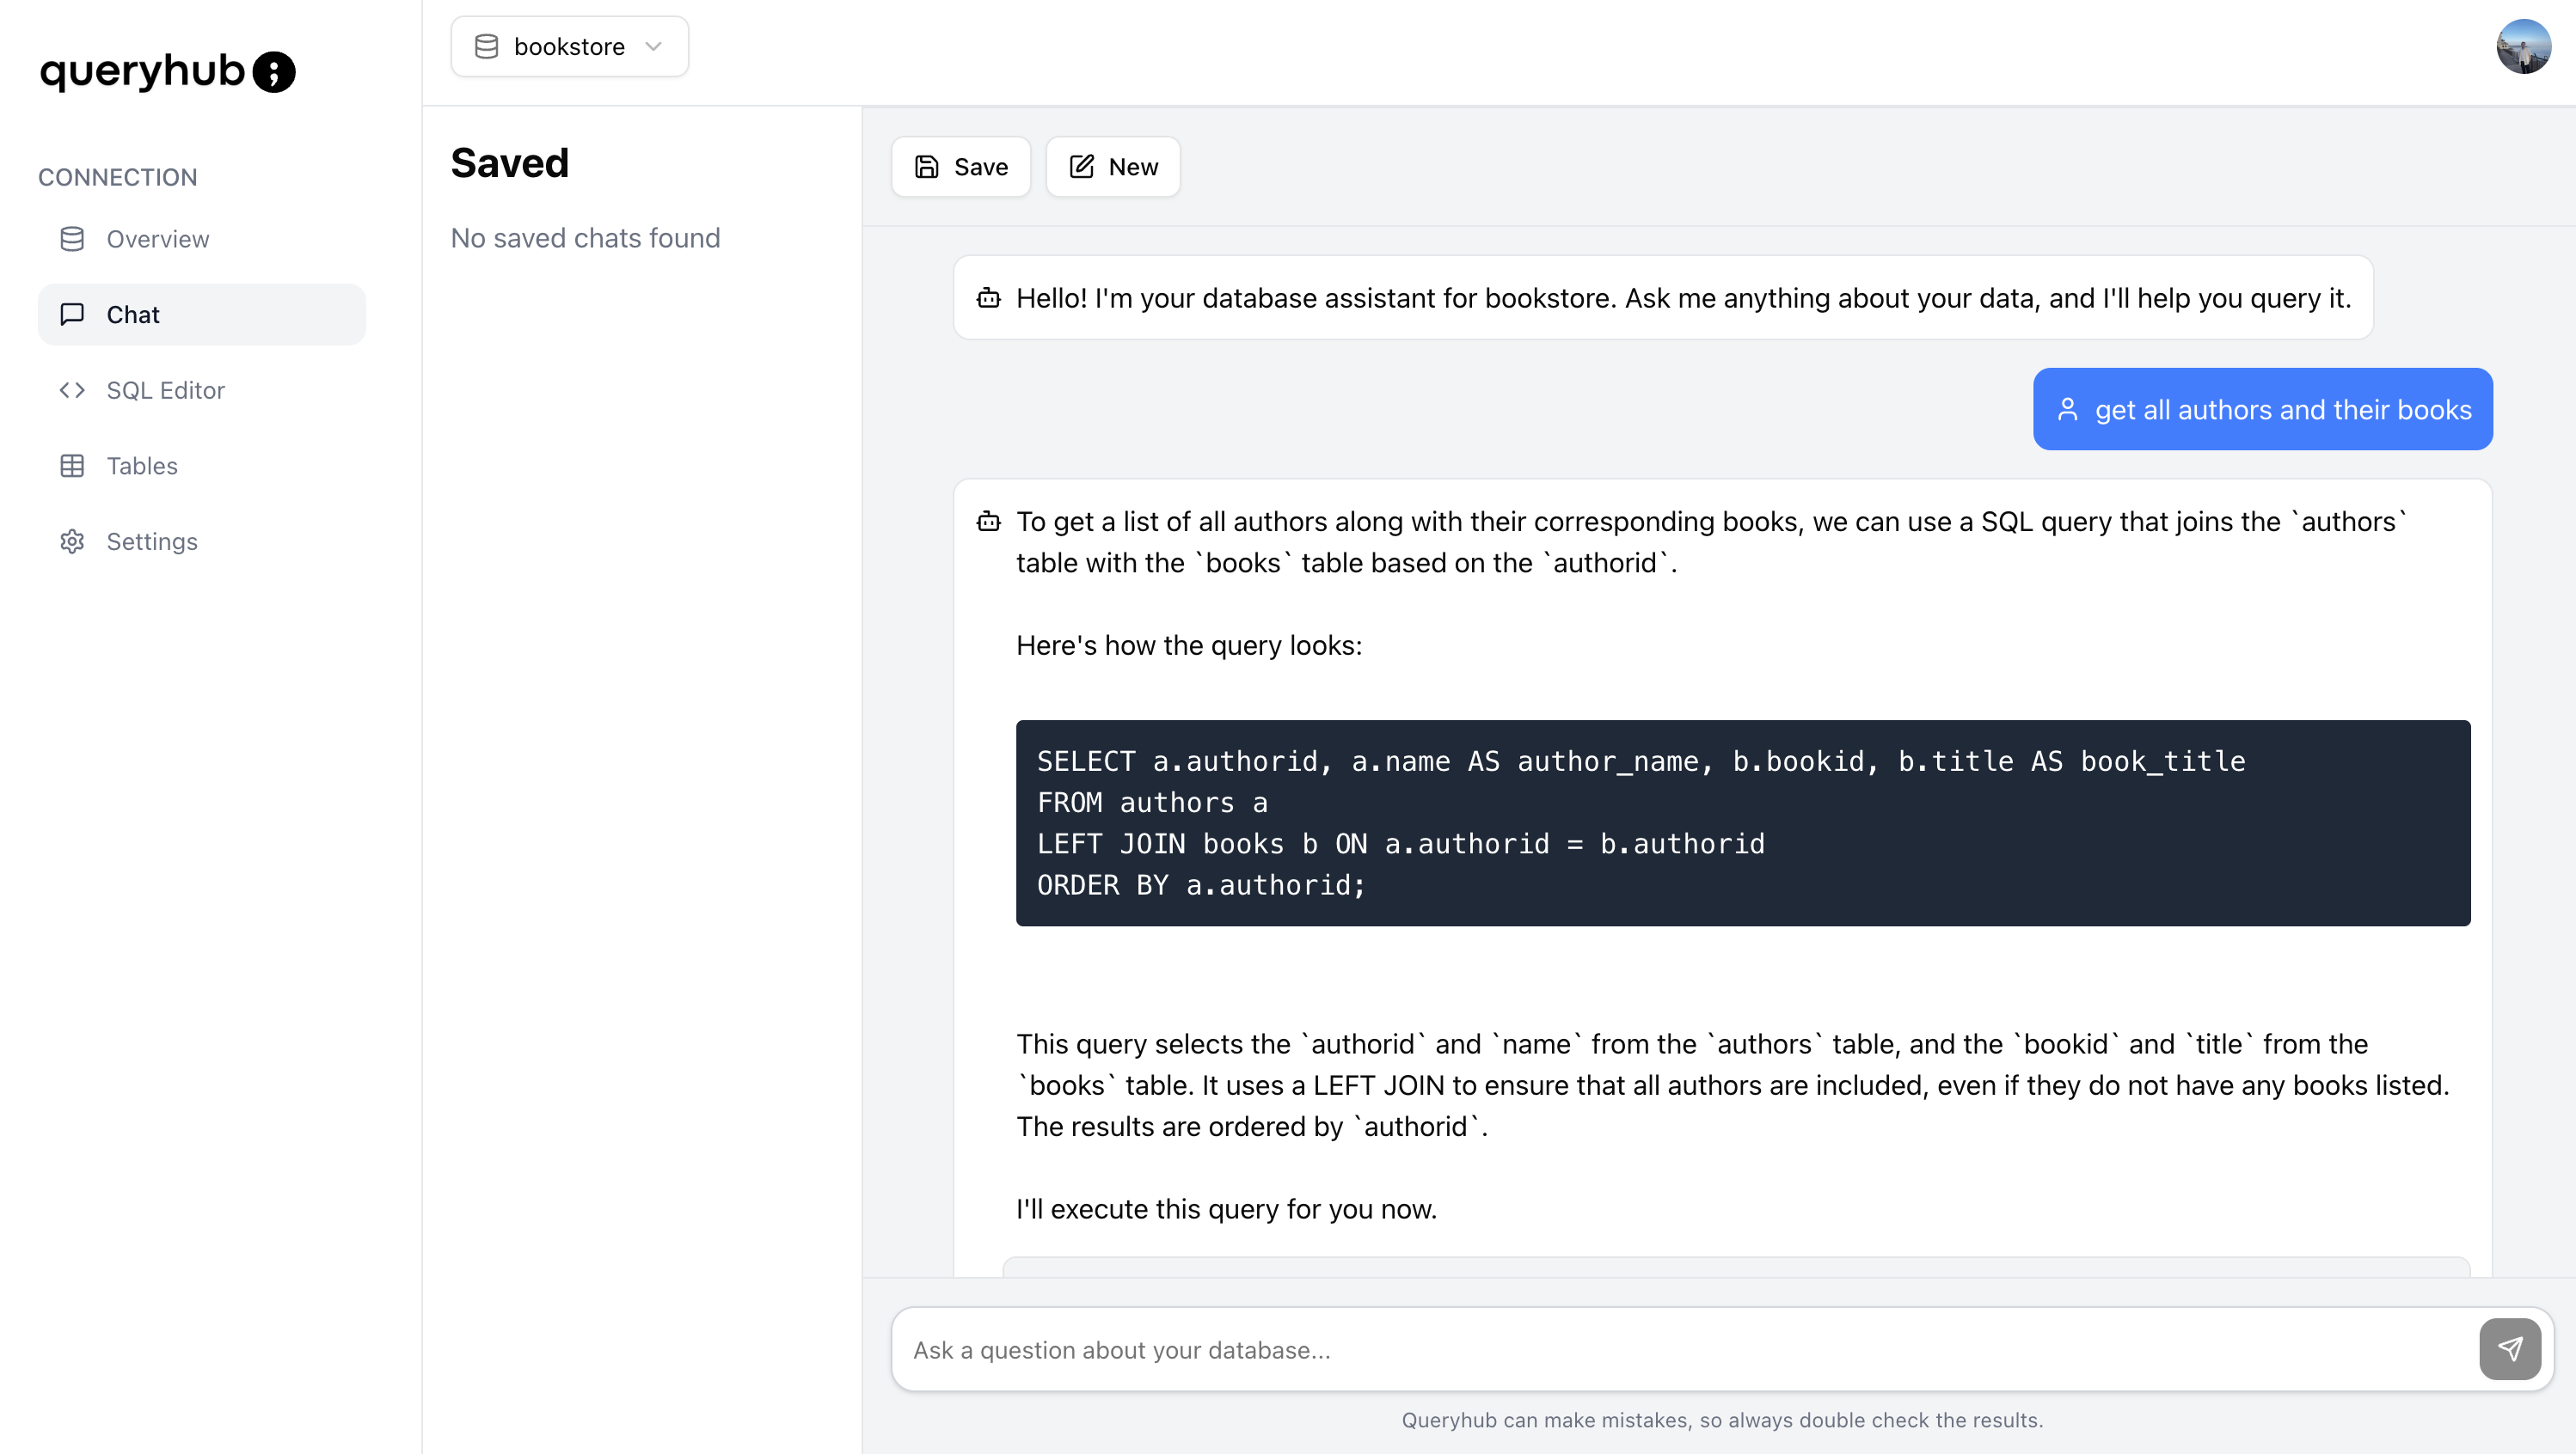
Task: Click the pencil icon on the New button
Action: (x=1081, y=166)
